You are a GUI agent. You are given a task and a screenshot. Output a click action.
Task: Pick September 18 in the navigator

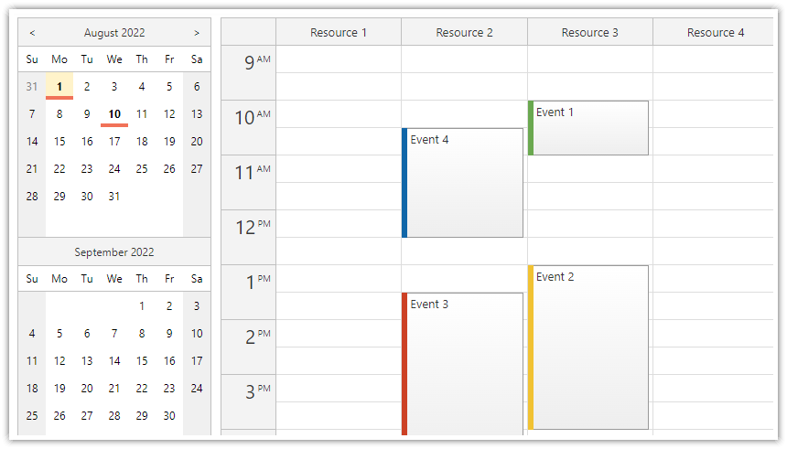pyautogui.click(x=32, y=389)
